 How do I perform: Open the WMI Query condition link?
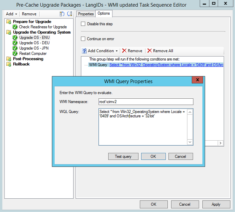166,65
